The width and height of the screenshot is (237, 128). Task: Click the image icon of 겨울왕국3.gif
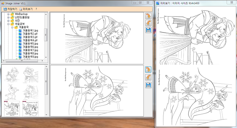[x=20, y=37]
